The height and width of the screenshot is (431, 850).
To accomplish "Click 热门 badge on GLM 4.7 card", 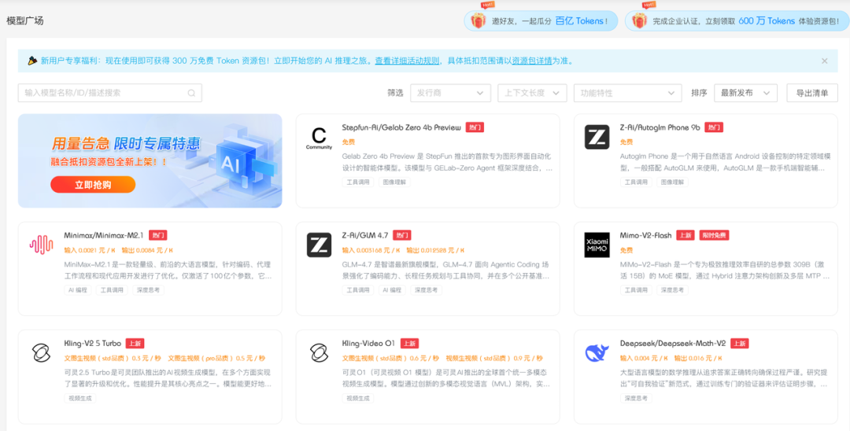I will (x=401, y=235).
